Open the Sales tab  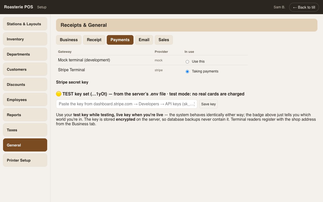click(x=164, y=40)
